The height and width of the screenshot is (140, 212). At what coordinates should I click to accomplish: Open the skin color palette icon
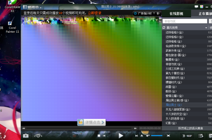coord(202,7)
